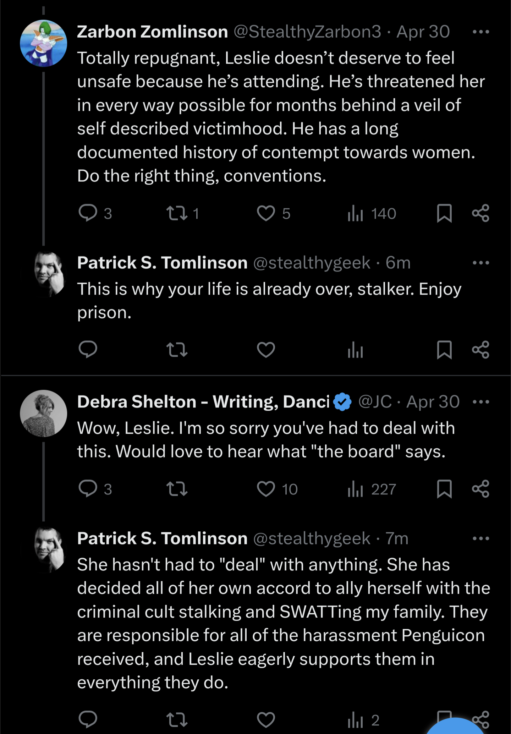Viewport: 511px width, 734px height.
Task: Open more options on Debra Shelton's tweet
Action: [x=481, y=402]
